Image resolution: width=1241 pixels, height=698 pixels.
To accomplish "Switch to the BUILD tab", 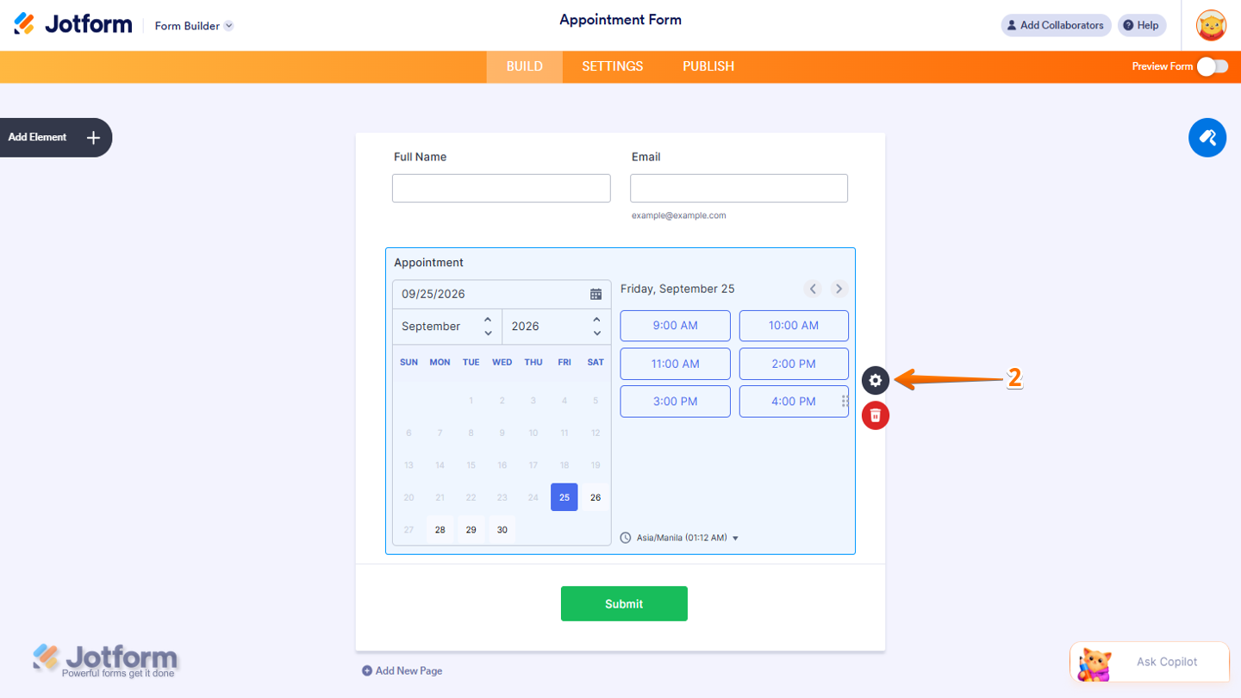I will [x=525, y=66].
